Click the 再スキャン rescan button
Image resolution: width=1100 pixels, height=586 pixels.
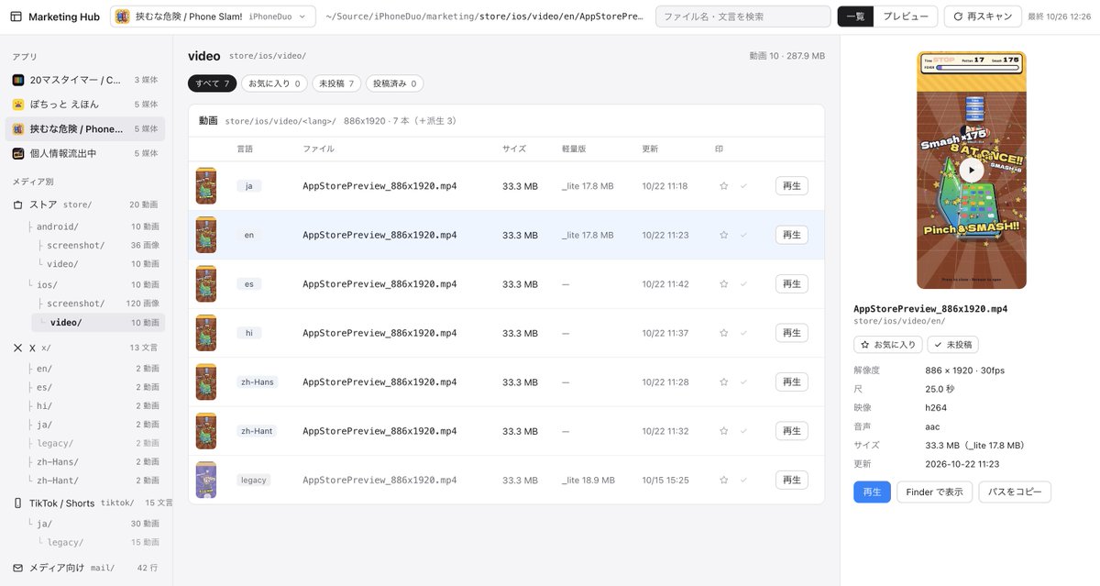pyautogui.click(x=983, y=17)
